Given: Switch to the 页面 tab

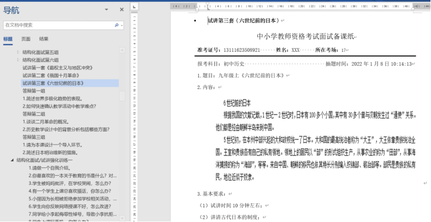Looking at the screenshot, I should point(26,39).
